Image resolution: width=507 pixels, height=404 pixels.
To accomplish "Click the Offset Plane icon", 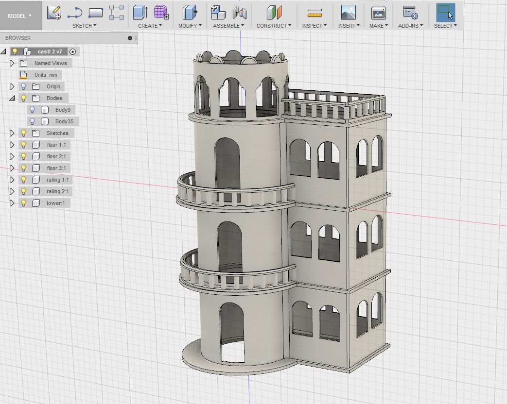I will point(274,12).
